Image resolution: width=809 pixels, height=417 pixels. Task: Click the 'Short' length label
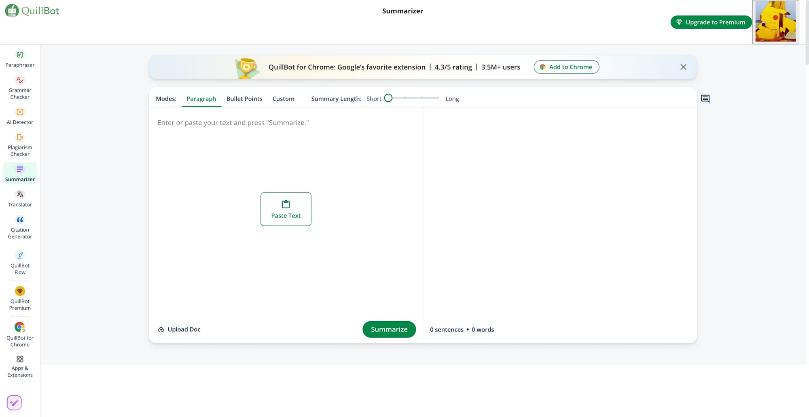point(374,99)
